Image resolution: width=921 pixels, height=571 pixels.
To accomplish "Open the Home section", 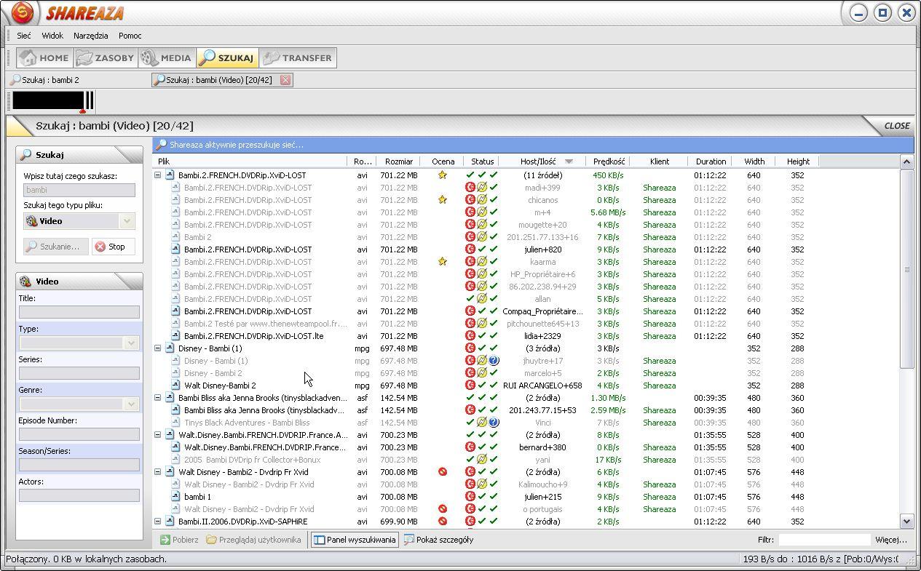I will click(x=44, y=58).
